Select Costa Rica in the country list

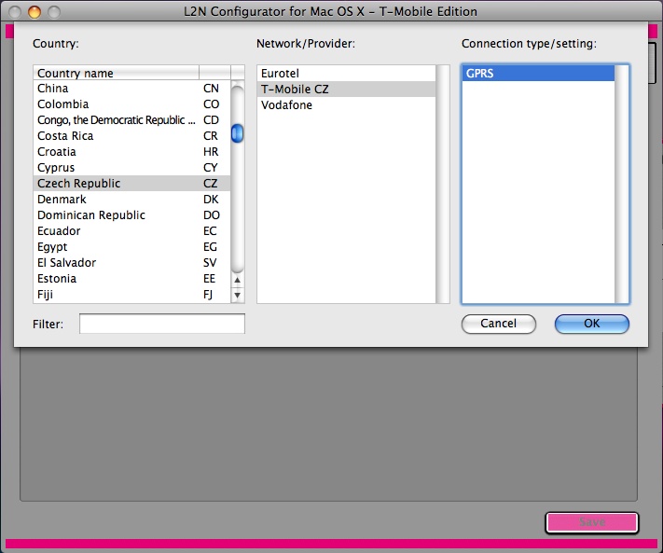131,136
